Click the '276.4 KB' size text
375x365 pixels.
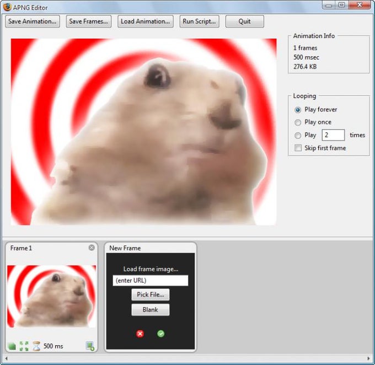(305, 67)
